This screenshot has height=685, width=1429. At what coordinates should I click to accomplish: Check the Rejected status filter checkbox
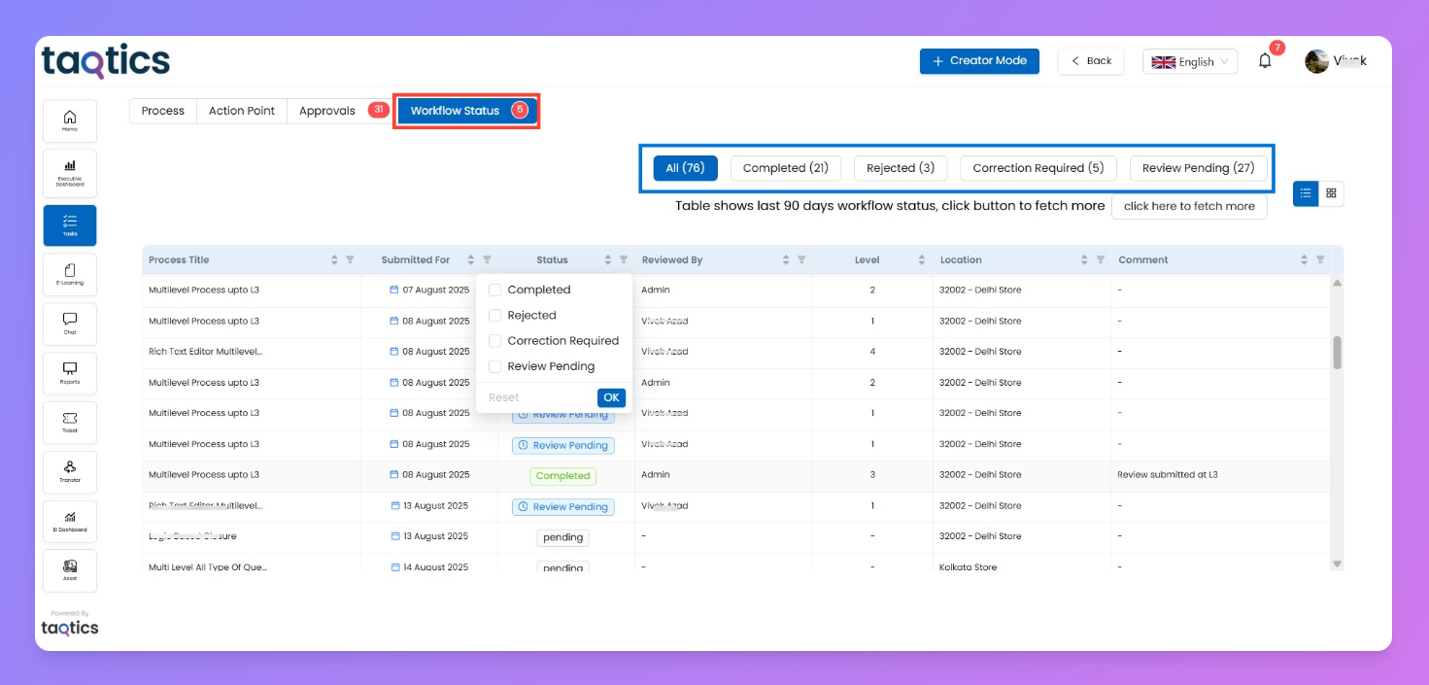[495, 316]
